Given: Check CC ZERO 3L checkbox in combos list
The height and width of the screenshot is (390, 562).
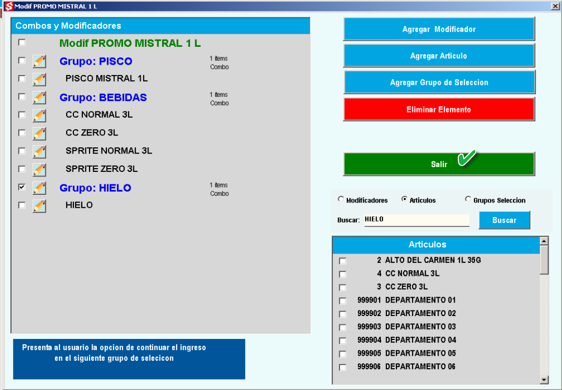Looking at the screenshot, I should click(x=22, y=133).
